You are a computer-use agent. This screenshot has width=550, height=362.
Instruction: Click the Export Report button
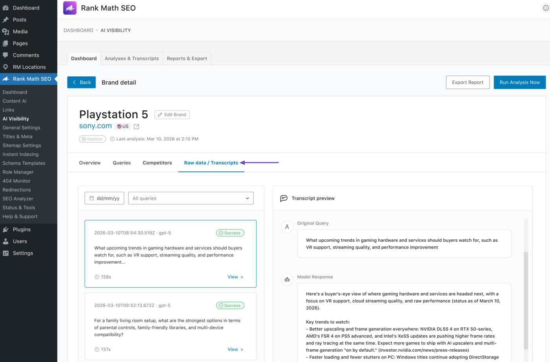click(x=467, y=82)
